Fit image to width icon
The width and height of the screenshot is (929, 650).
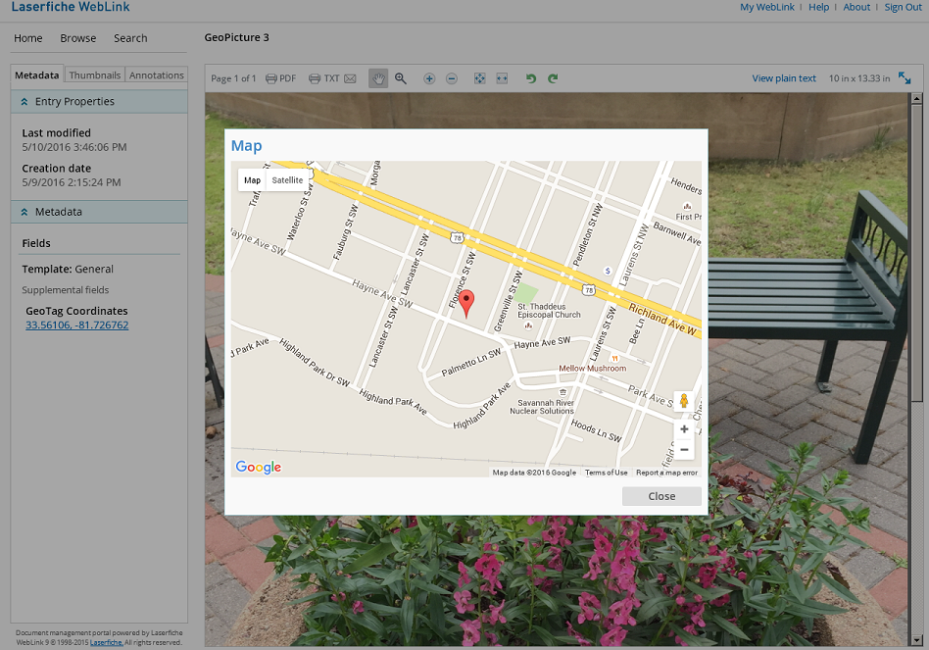(x=502, y=78)
